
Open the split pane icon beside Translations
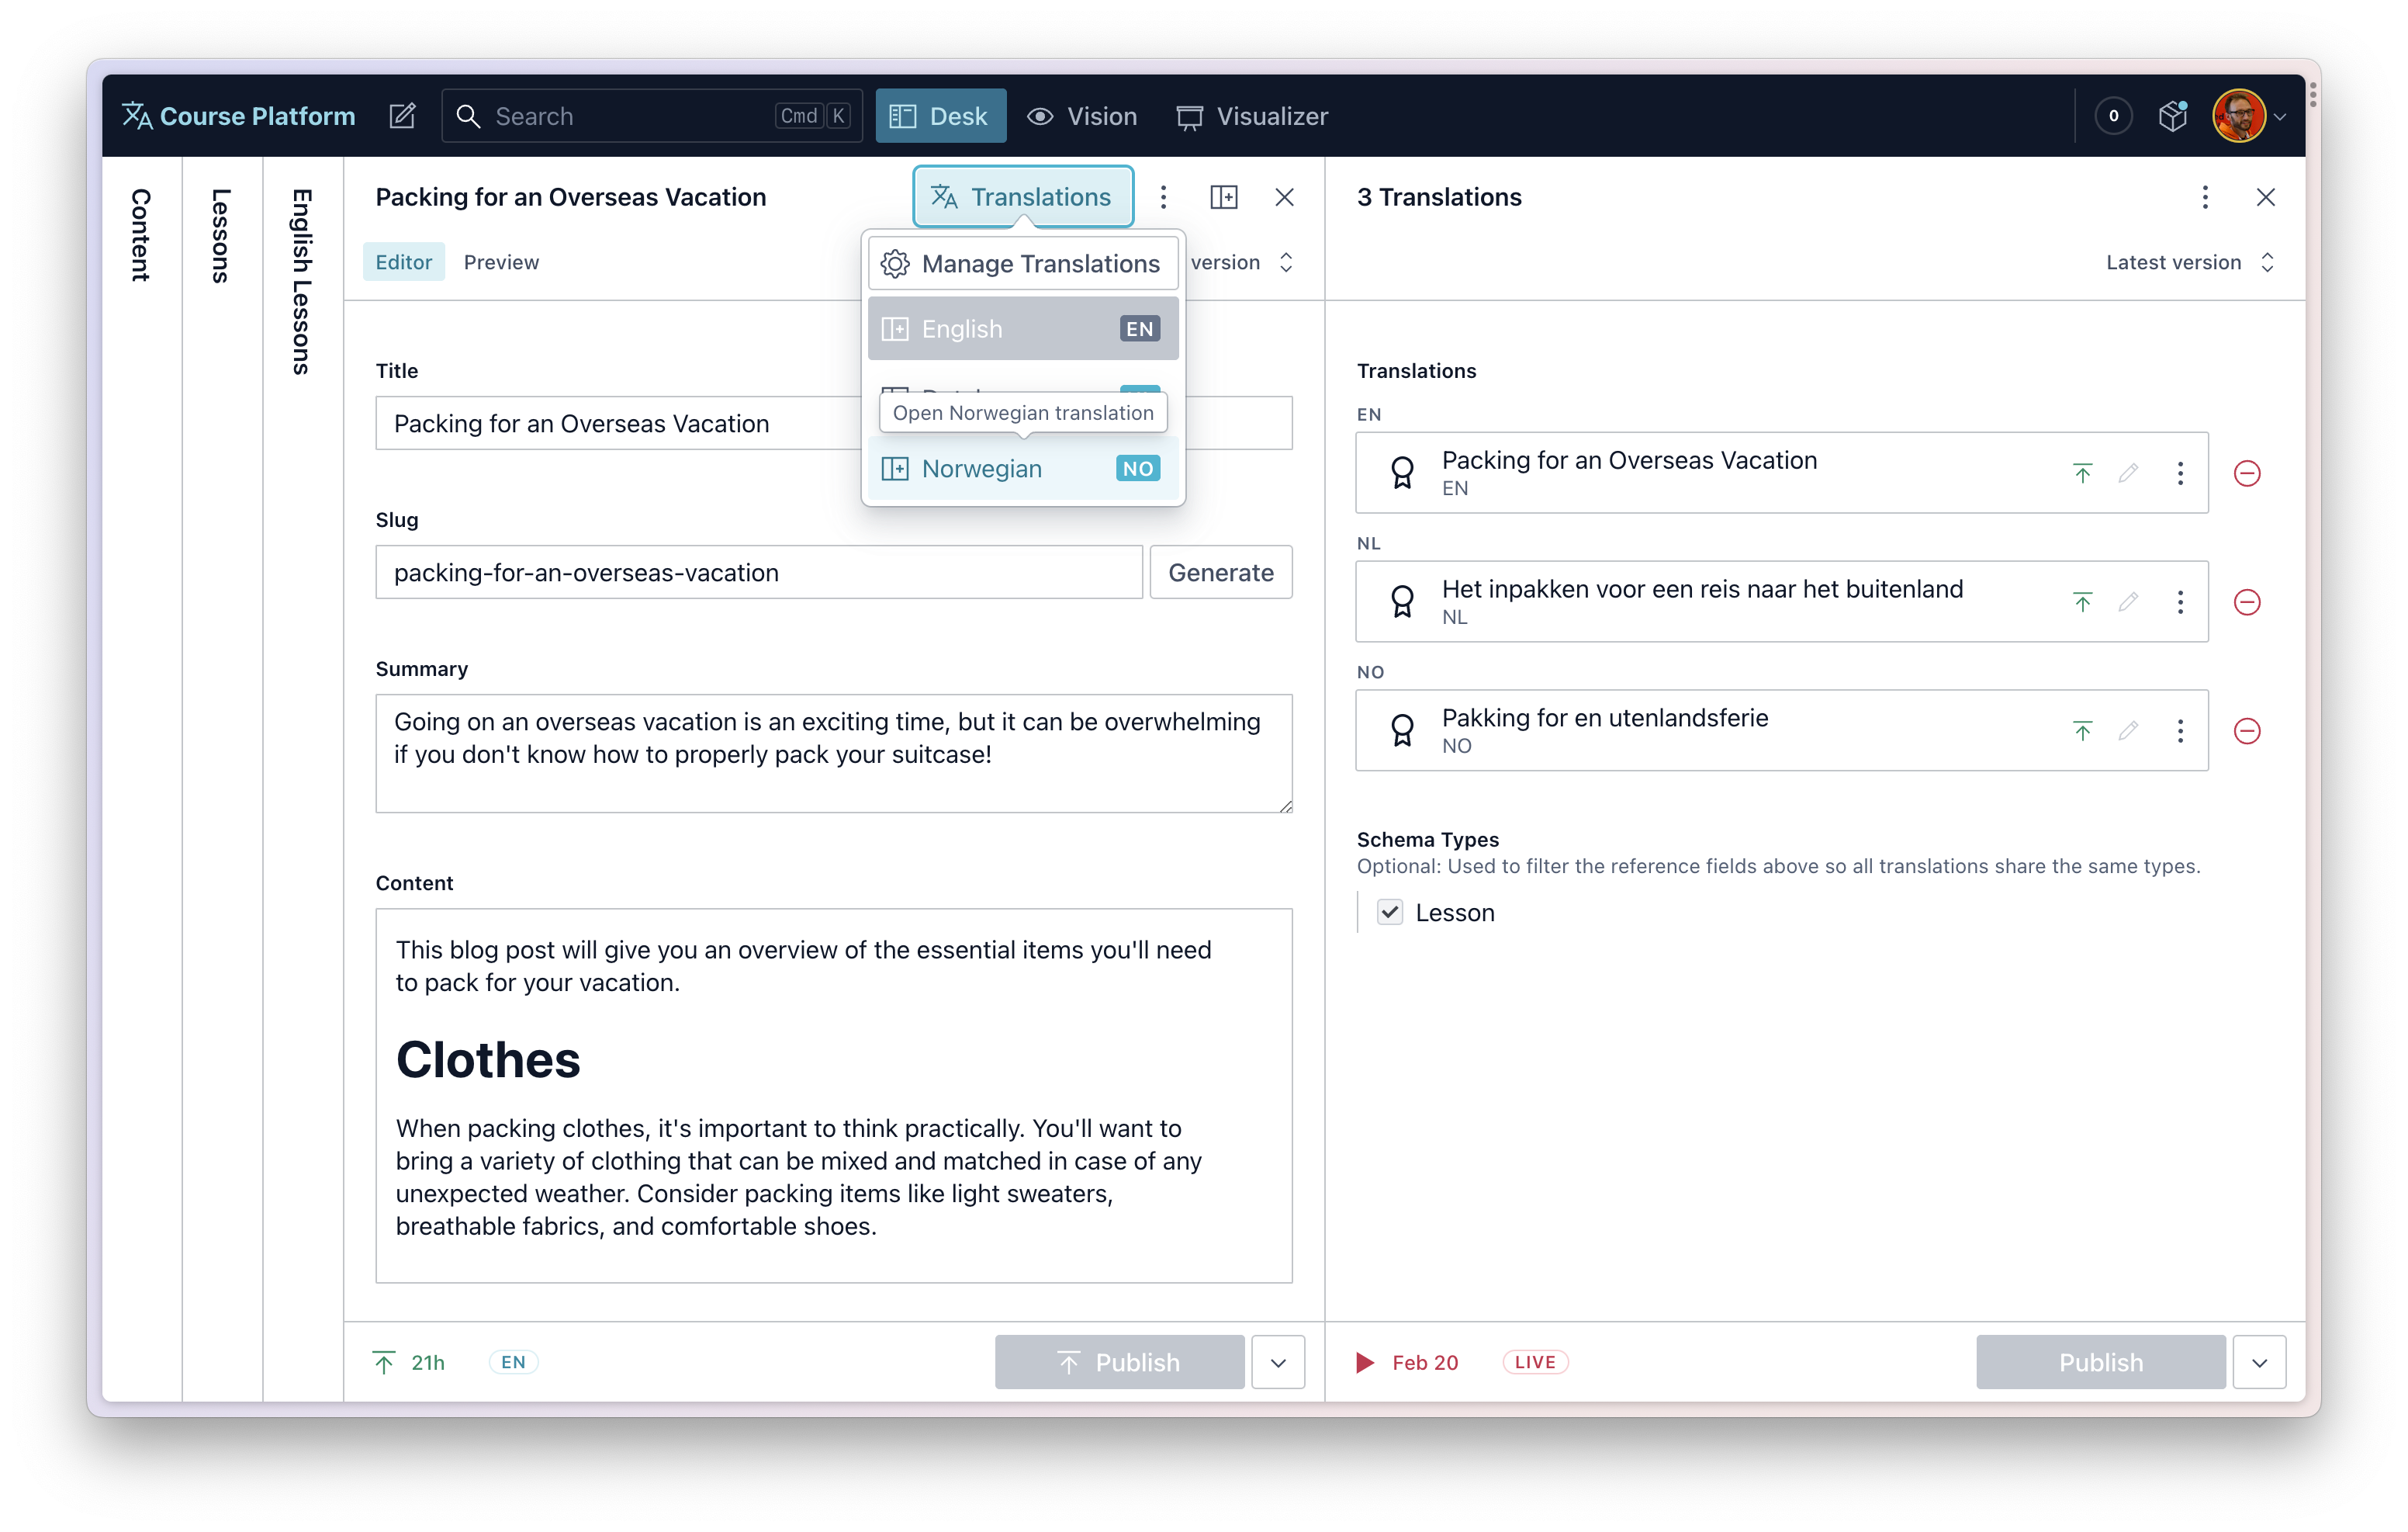[x=1223, y=197]
